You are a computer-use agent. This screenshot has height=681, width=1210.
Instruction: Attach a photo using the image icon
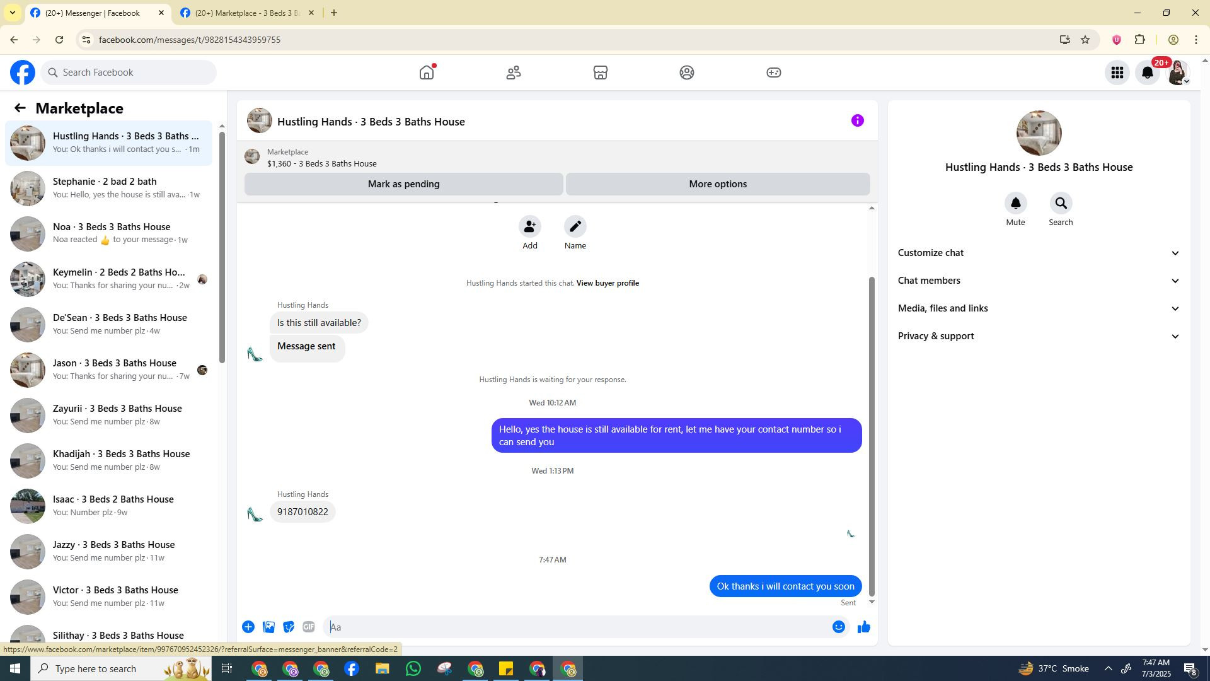coord(268,627)
